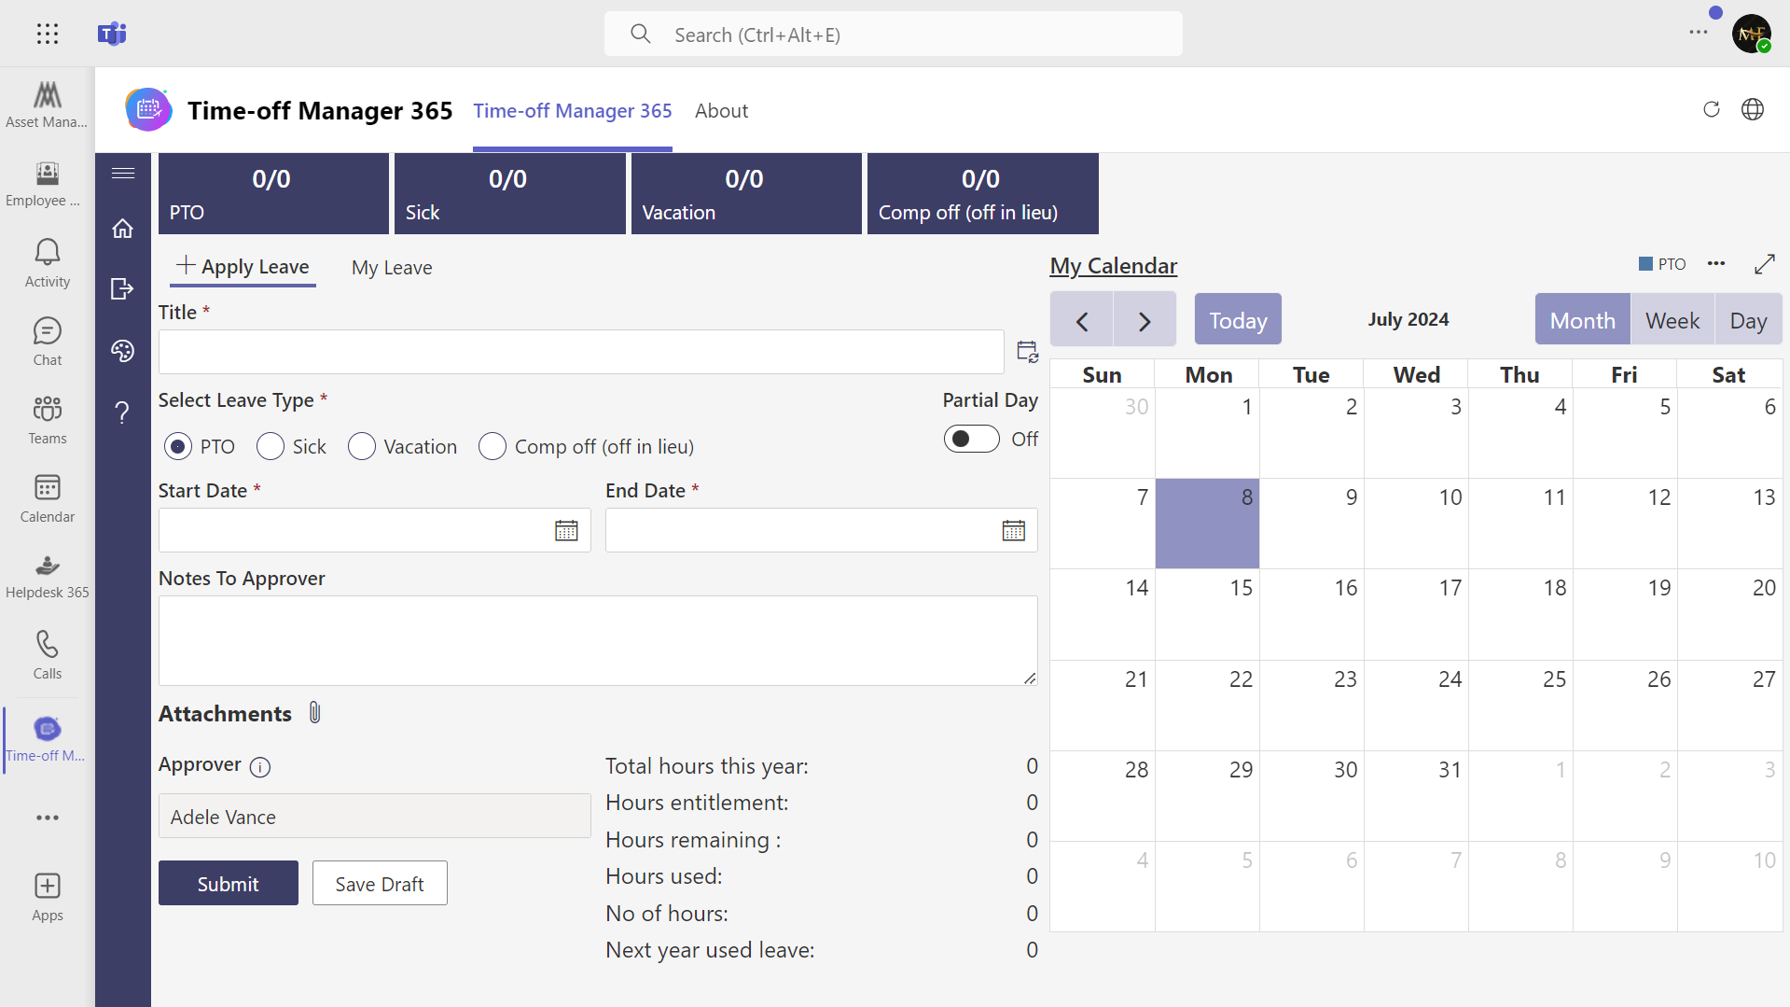Viewport: 1790px width, 1007px height.
Task: Attach a file using the paperclip icon
Action: [315, 713]
